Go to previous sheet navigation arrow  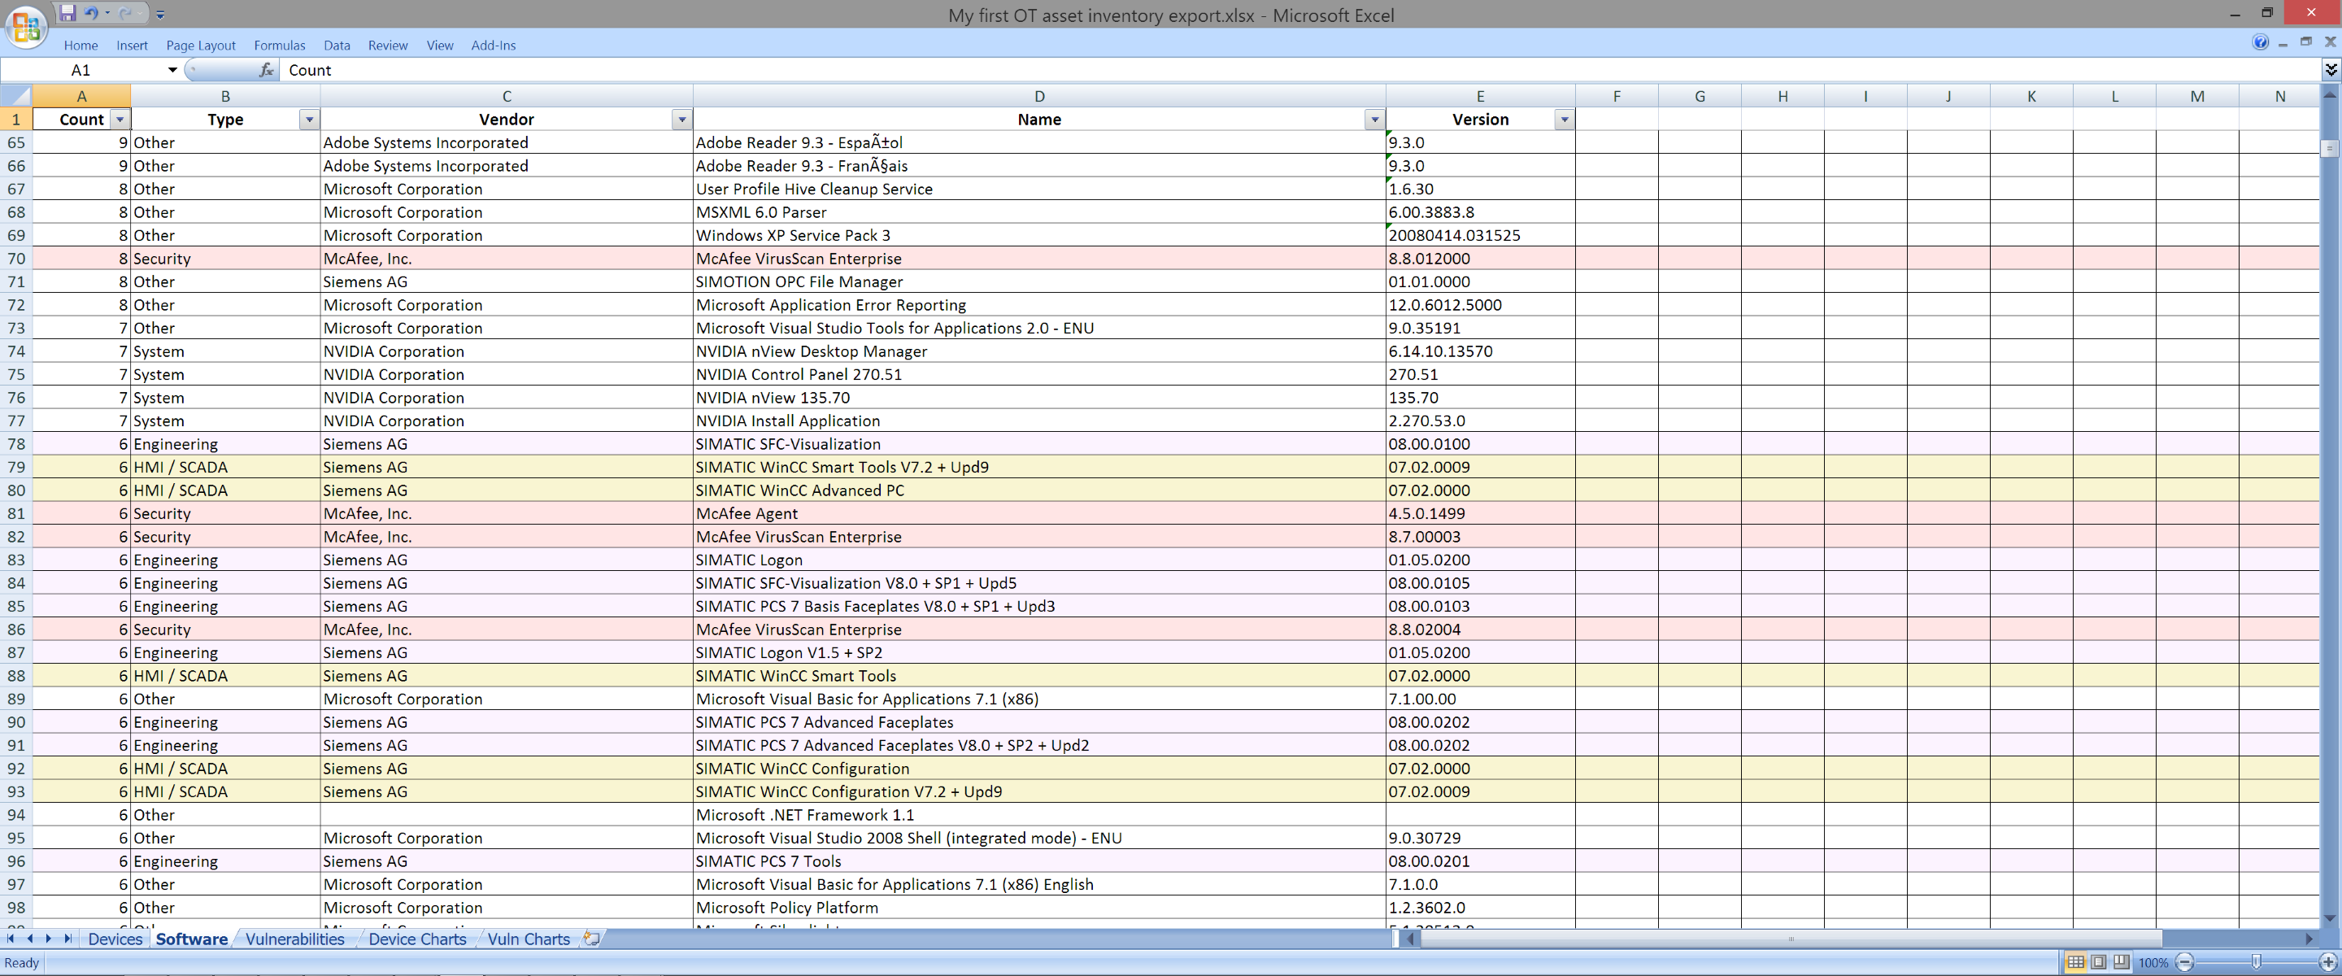click(29, 939)
